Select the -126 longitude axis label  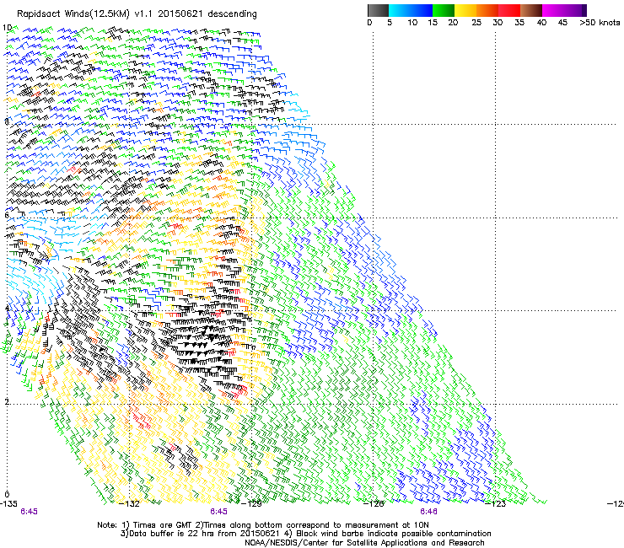[374, 504]
